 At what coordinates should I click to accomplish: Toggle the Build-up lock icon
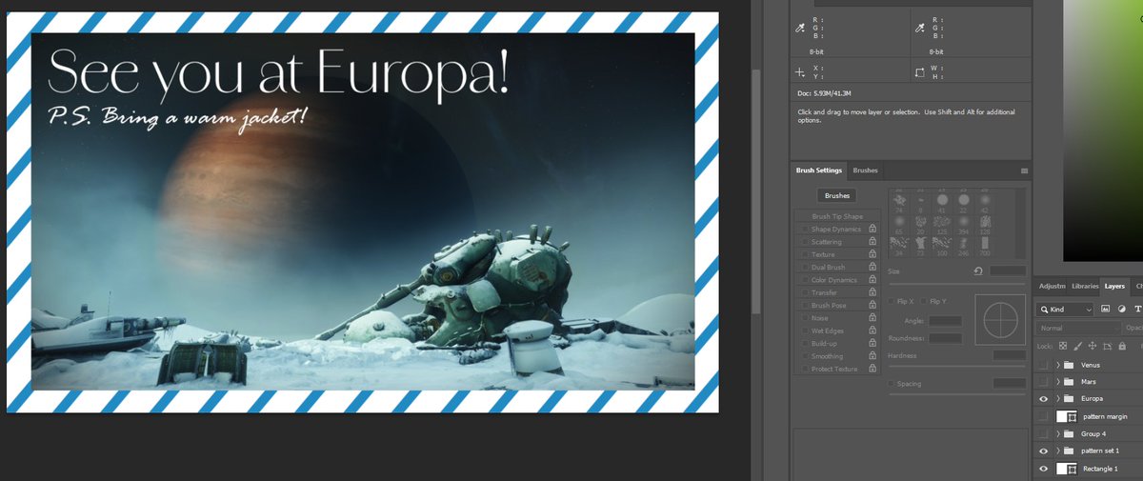872,343
